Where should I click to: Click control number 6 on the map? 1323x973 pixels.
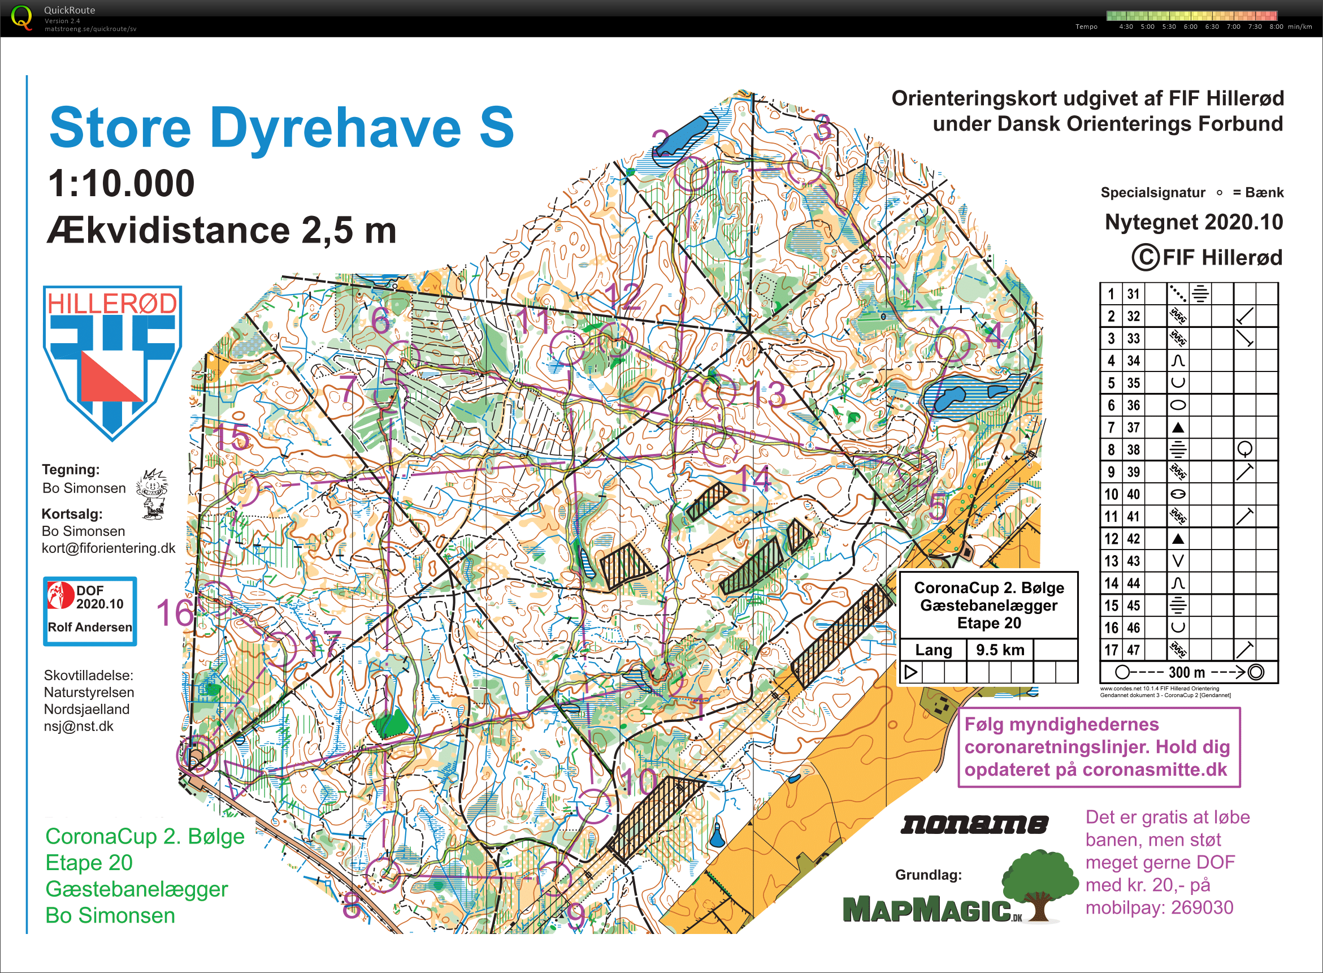(x=380, y=320)
